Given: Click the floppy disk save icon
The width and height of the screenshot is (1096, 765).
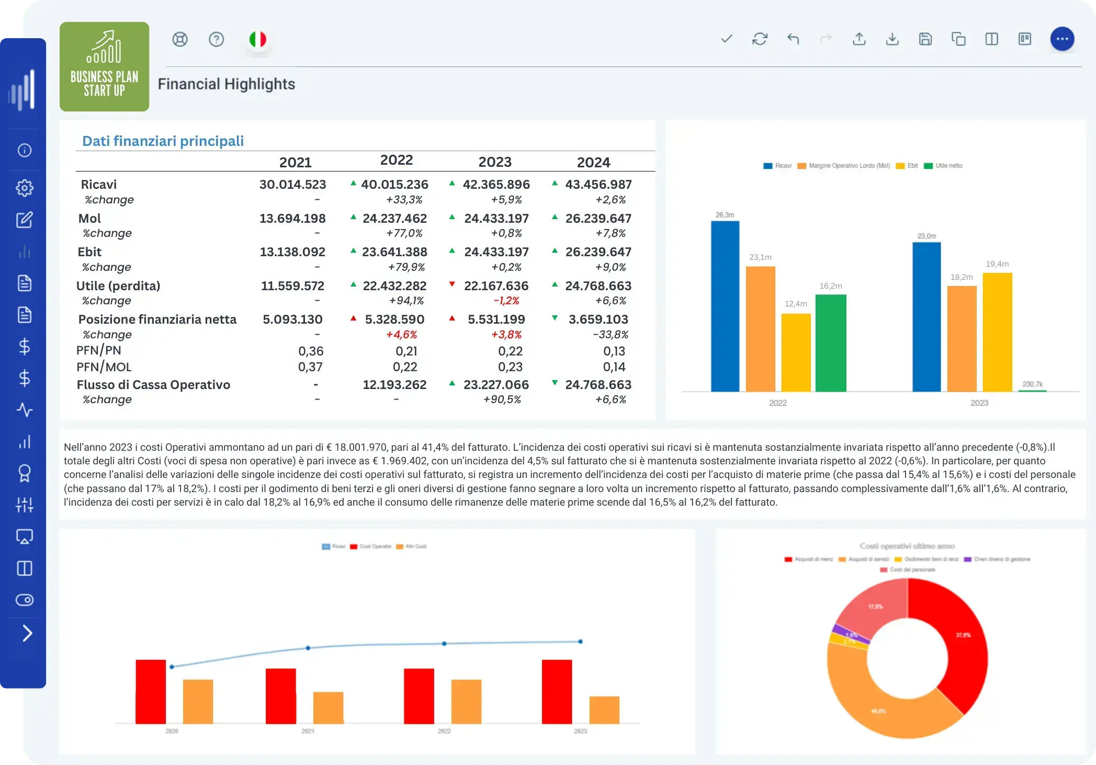Looking at the screenshot, I should click(925, 39).
